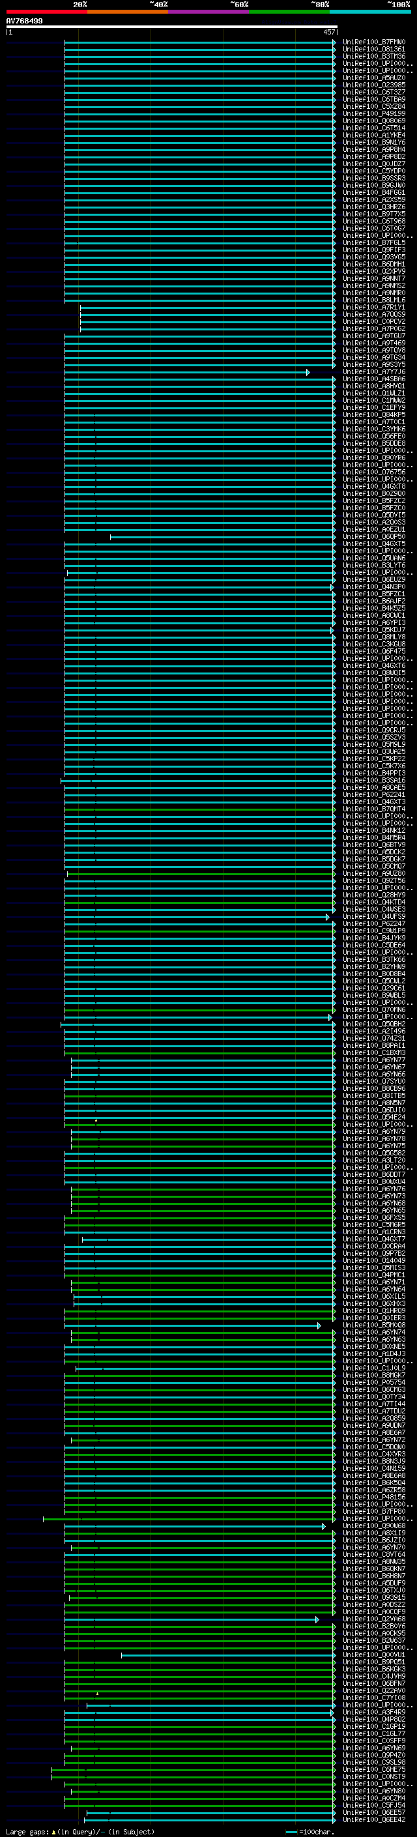This screenshot has height=1837, width=417.
Task: Click the short alignment arrowhead for A7Y7J6
Action: pos(308,372)
